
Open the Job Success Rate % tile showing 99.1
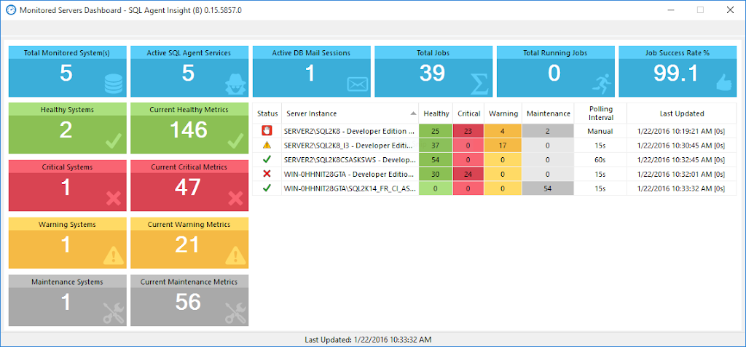678,71
